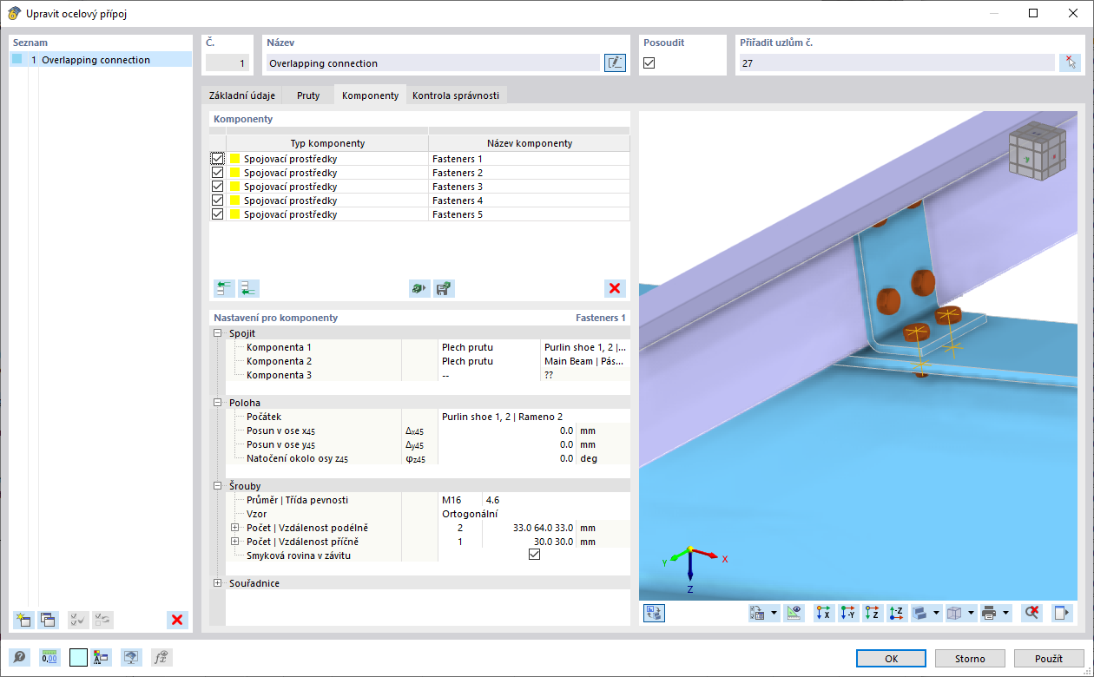Click the reset view magnifier icon with red X
Viewport: 1094px width, 677px height.
pos(1031,613)
